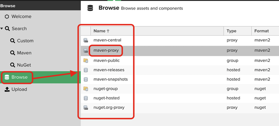
Task: Click the Welcome hexagon icon in sidebar
Action: coord(7,17)
